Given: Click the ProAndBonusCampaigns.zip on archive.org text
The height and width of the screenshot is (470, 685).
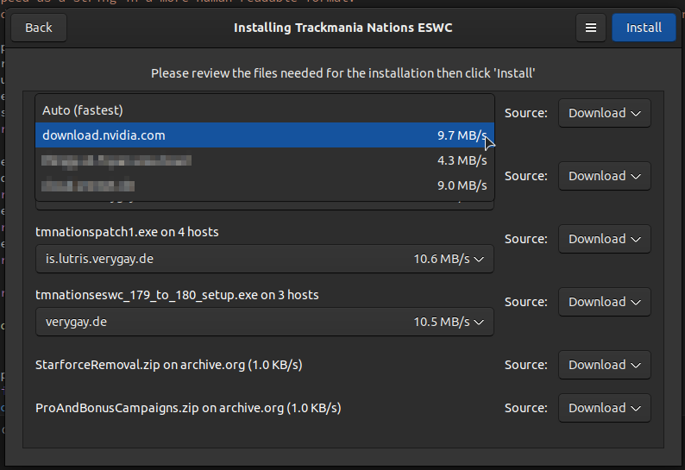Looking at the screenshot, I should 188,408.
